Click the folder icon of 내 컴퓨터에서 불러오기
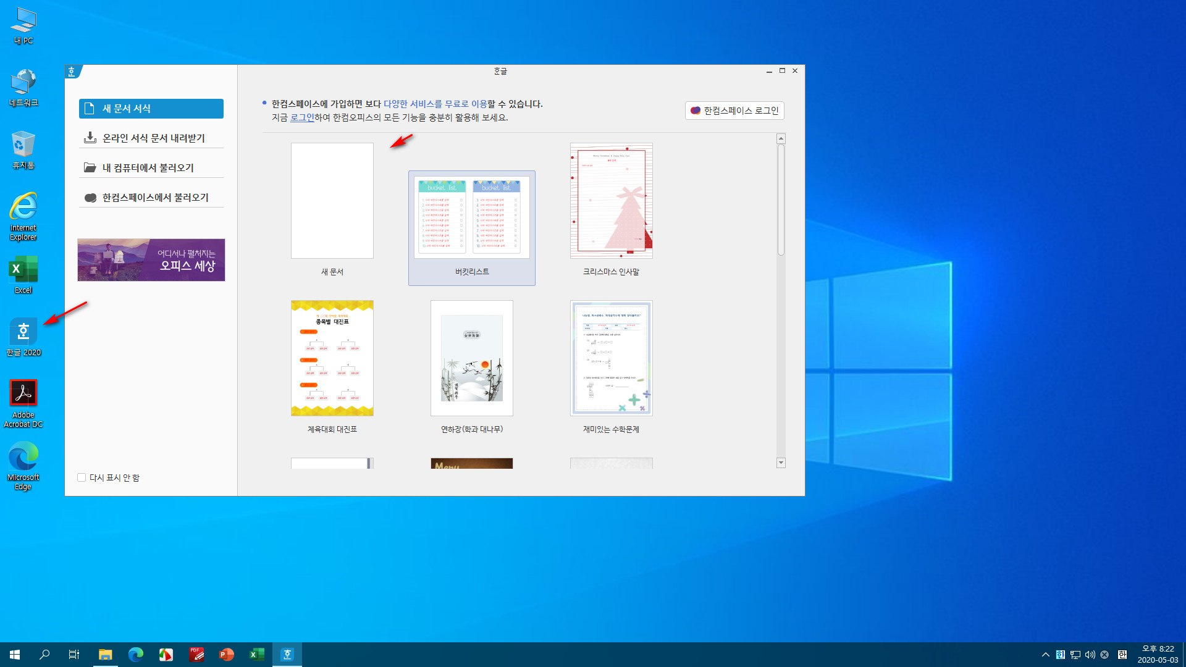Screen dimensions: 1186x667 (x=90, y=168)
